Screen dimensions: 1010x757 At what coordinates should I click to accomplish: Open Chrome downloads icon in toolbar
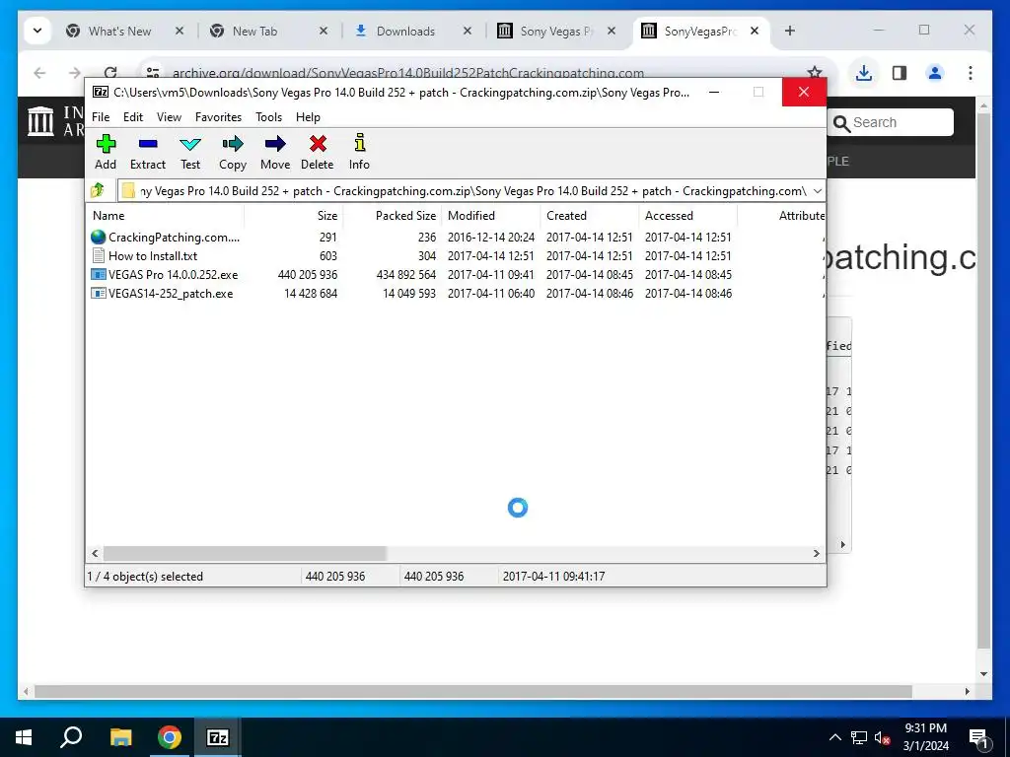(864, 73)
